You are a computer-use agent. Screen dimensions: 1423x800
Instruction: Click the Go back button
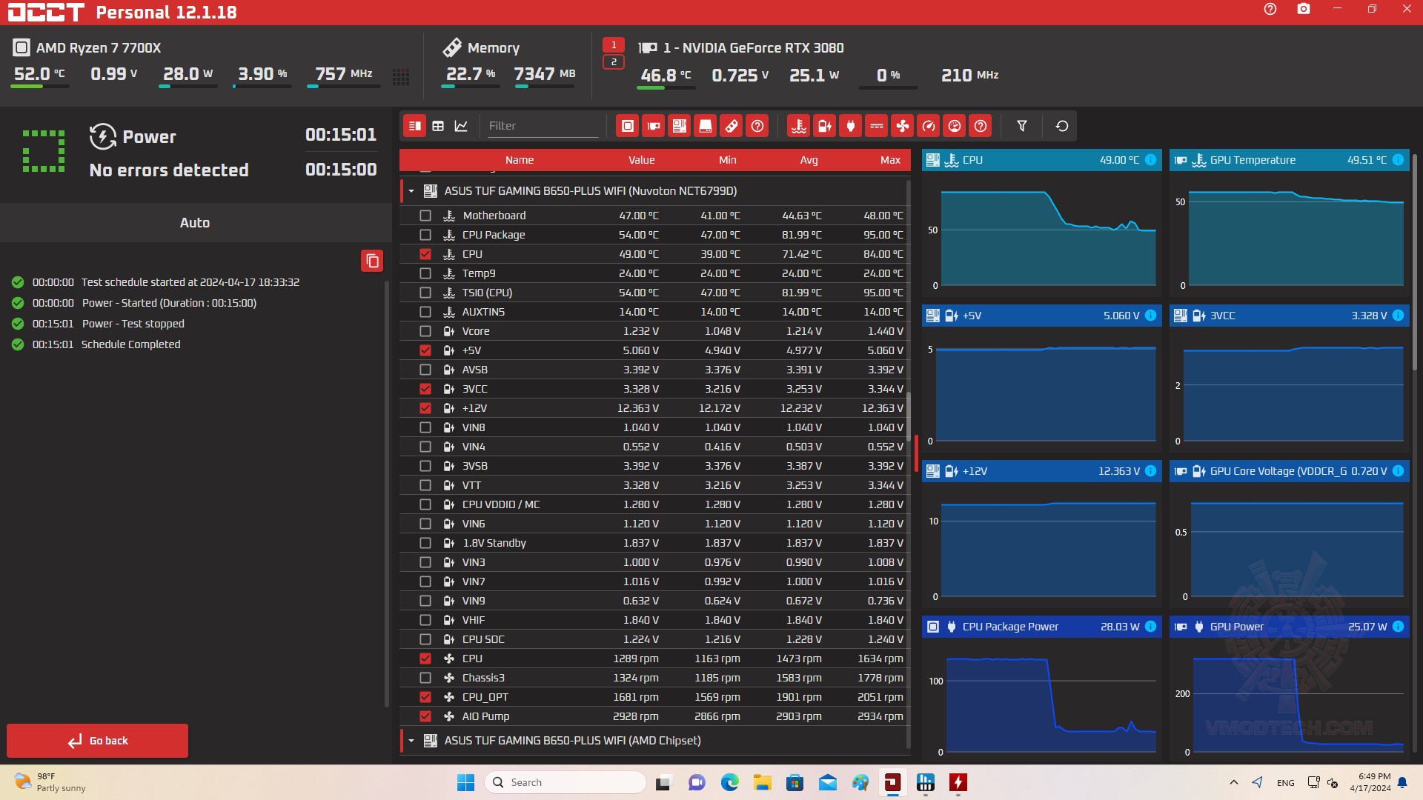click(97, 741)
